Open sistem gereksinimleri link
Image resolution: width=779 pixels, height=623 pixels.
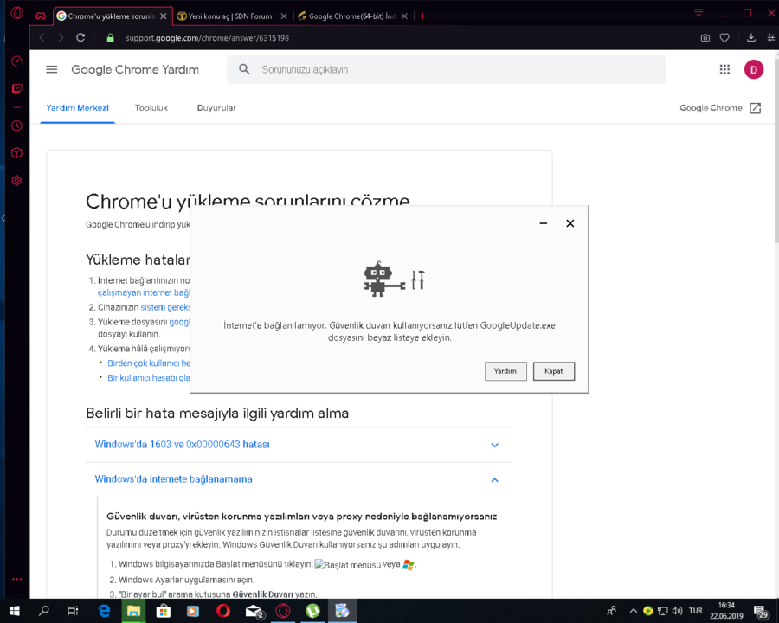point(165,307)
